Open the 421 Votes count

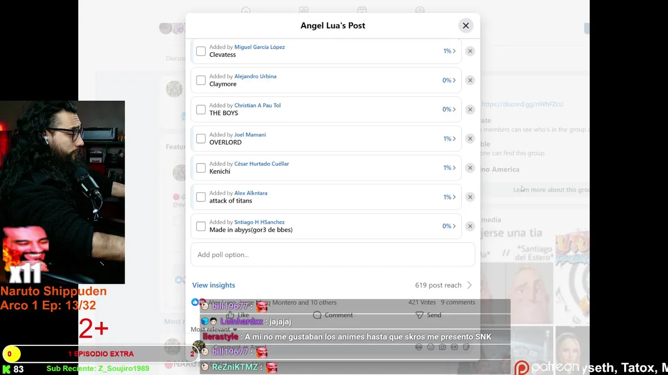(422, 302)
